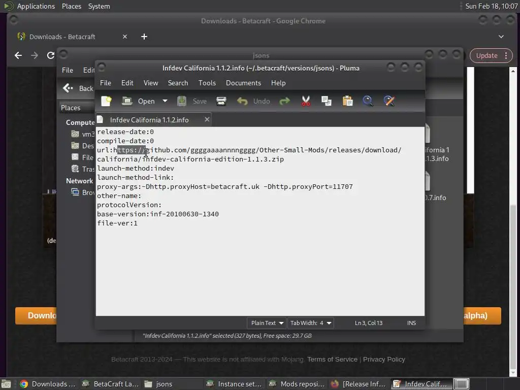Open the System menu in top panel
The width and height of the screenshot is (520, 390).
click(99, 6)
